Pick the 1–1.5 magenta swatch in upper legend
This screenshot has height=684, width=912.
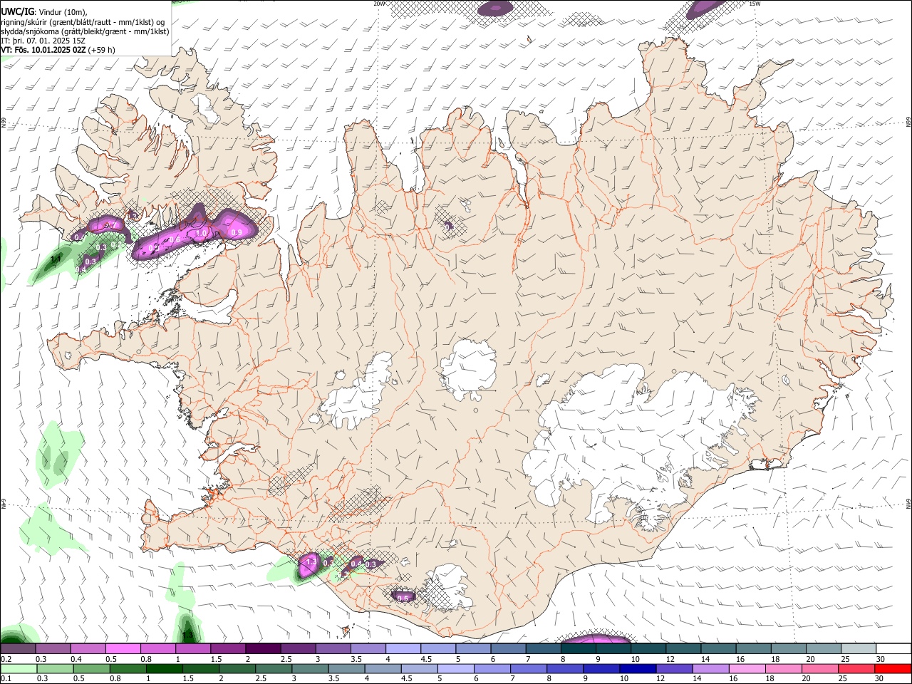pyautogui.click(x=192, y=649)
